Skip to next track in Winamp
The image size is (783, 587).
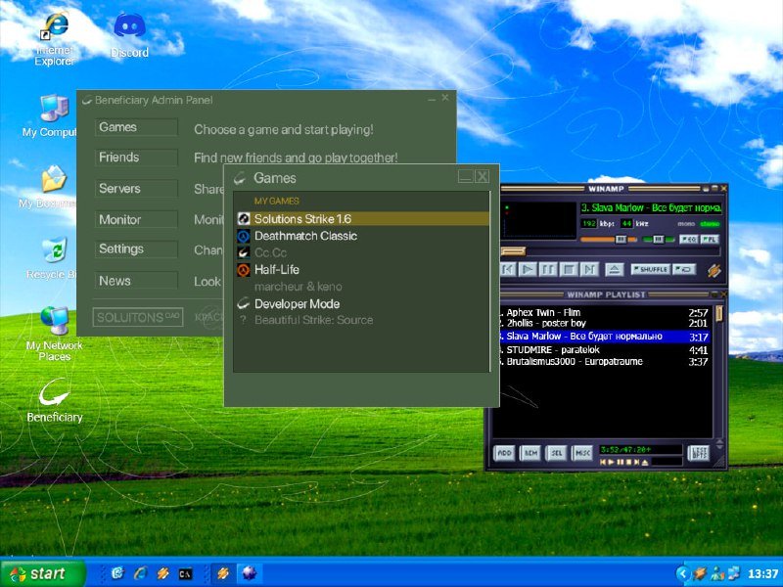coord(589,270)
